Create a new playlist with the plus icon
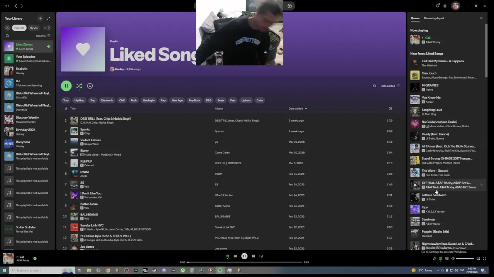 tap(40, 18)
